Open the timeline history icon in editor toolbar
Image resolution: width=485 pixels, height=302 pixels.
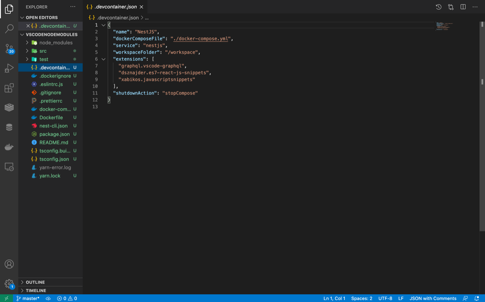(x=439, y=7)
